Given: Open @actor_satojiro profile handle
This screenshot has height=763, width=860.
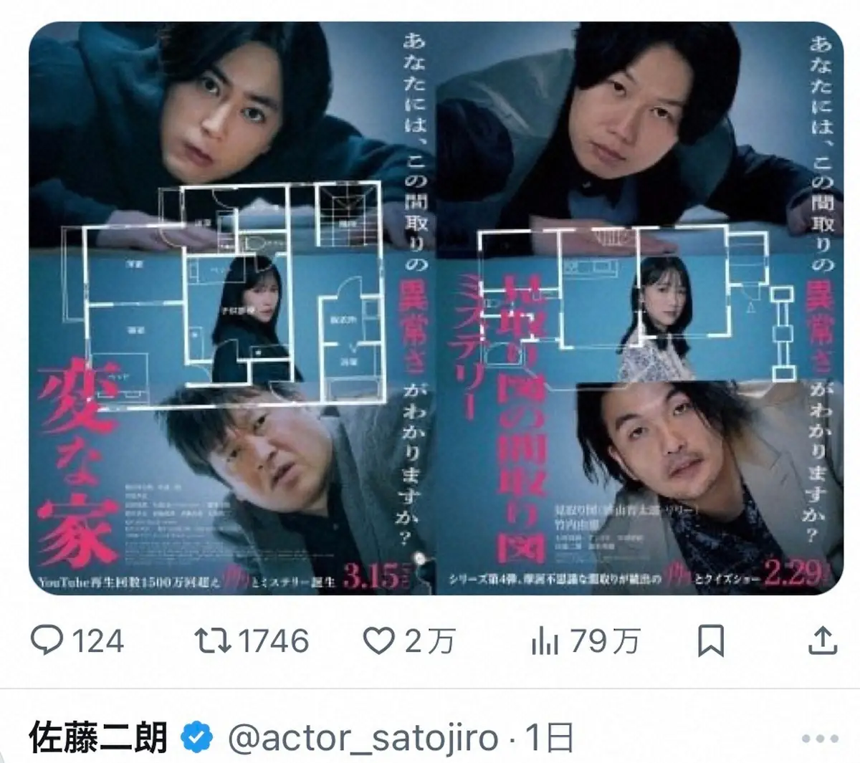Looking at the screenshot, I should (365, 738).
